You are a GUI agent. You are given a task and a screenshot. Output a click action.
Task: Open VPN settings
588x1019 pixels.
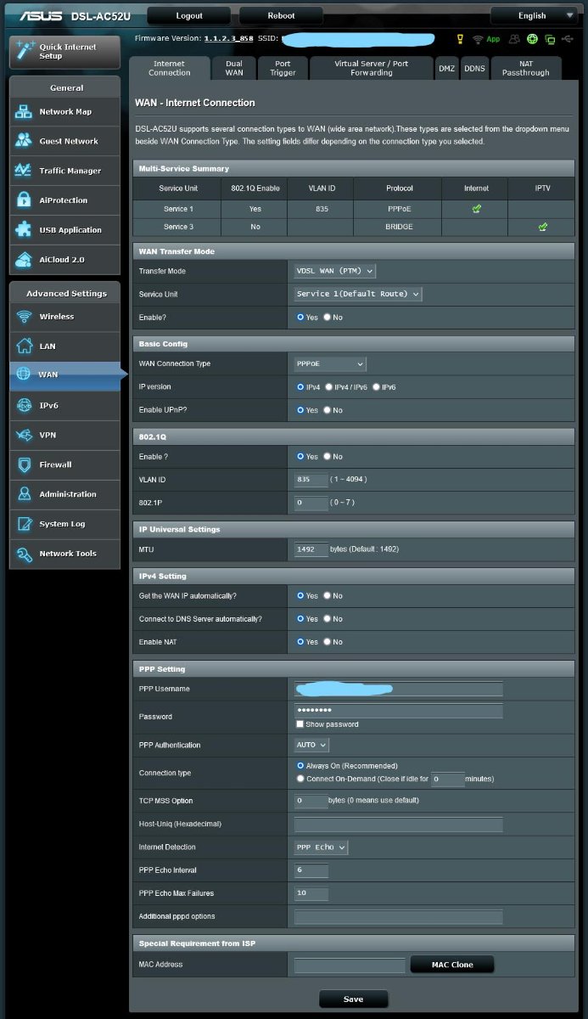[64, 436]
